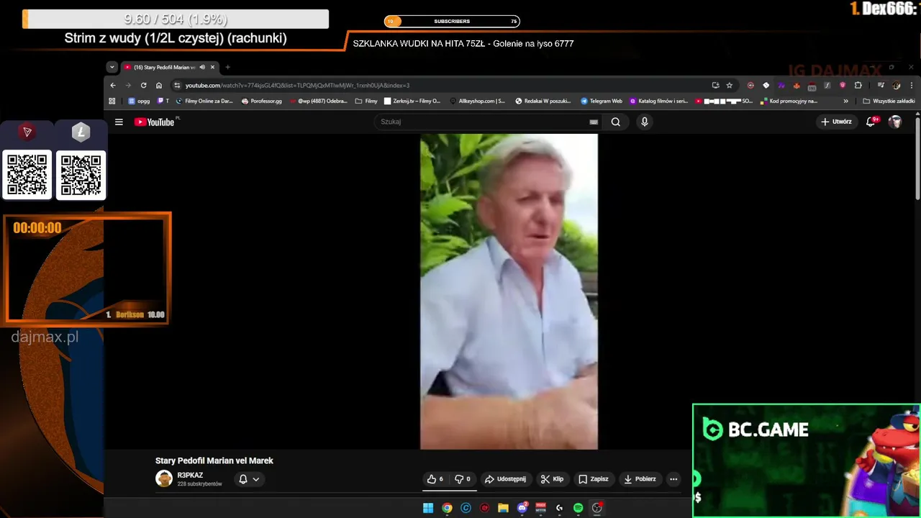
Task: Open the Allkeyshop.com bookmark
Action: pyautogui.click(x=477, y=101)
